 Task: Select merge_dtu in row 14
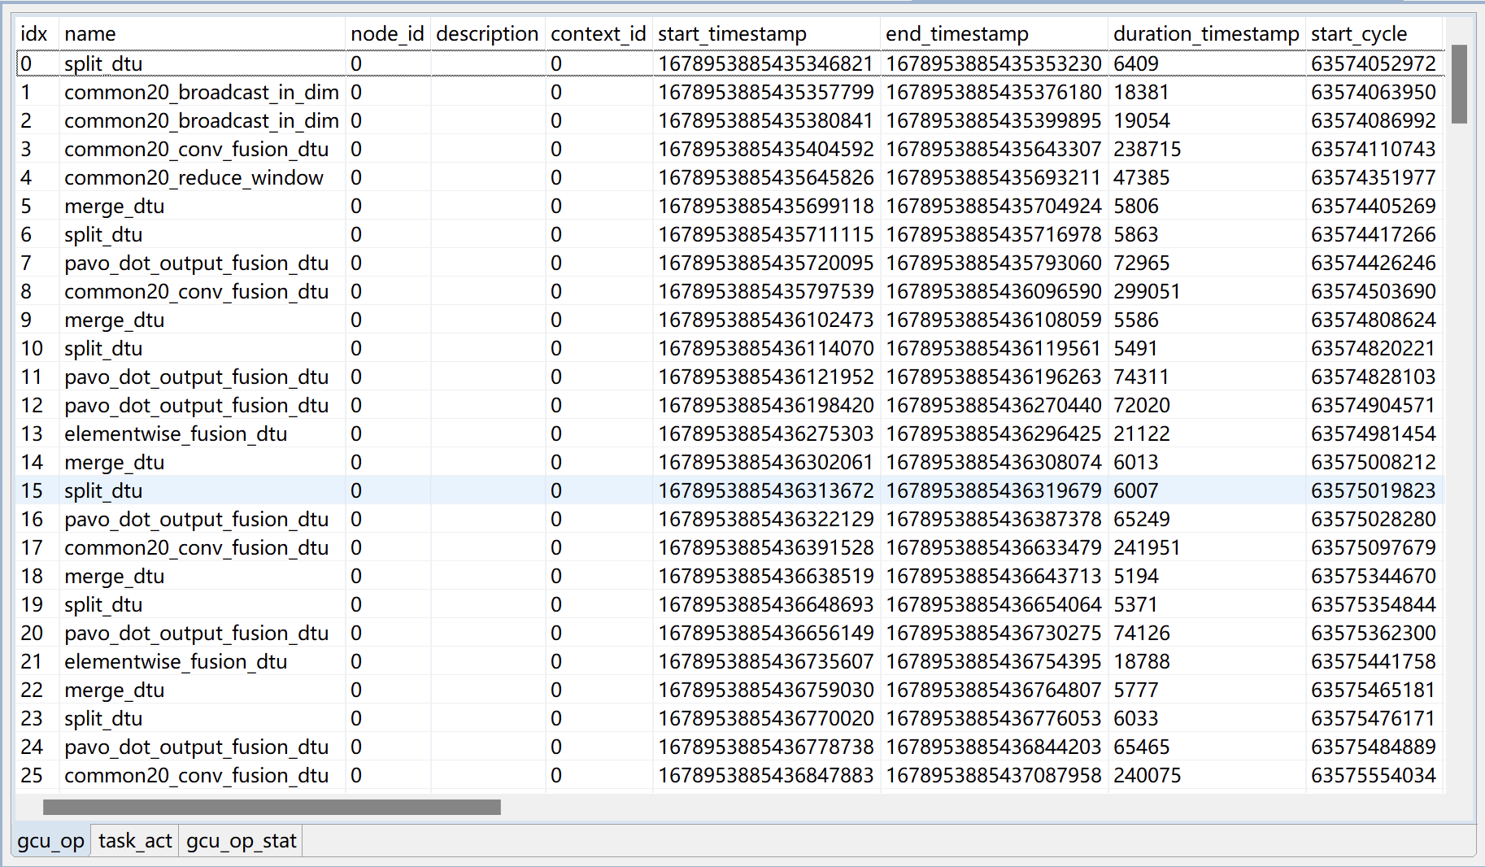click(x=114, y=462)
